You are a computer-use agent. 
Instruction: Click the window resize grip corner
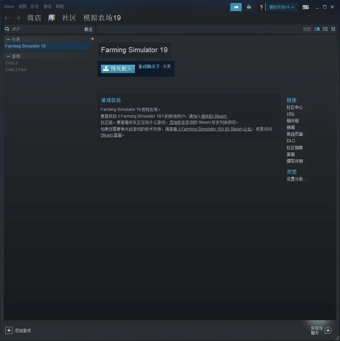(337, 338)
